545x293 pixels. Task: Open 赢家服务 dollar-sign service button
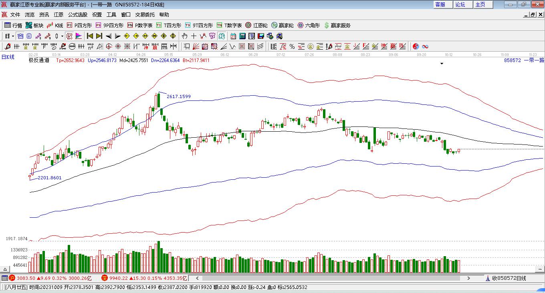click(x=337, y=25)
